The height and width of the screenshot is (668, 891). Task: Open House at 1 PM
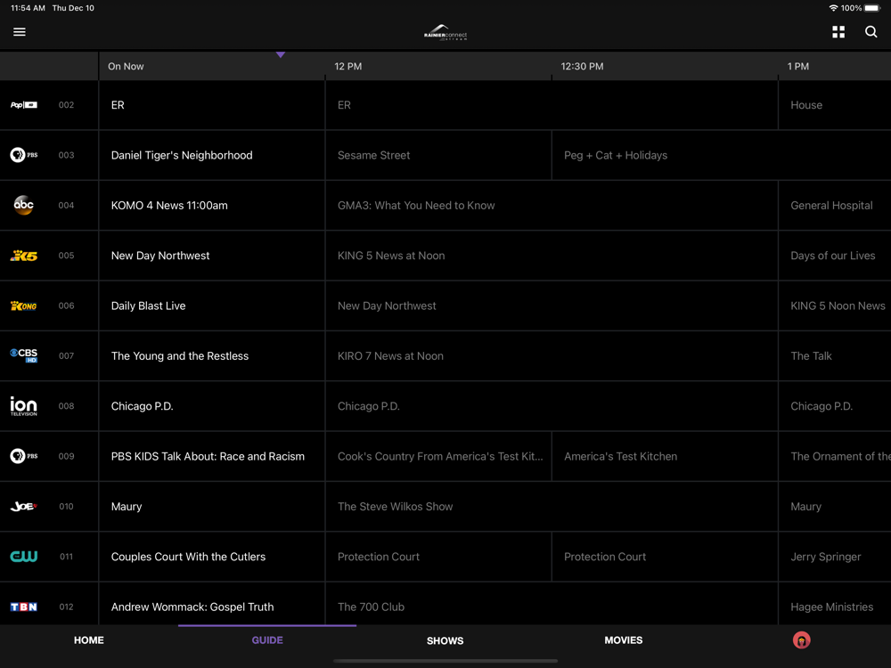click(835, 105)
